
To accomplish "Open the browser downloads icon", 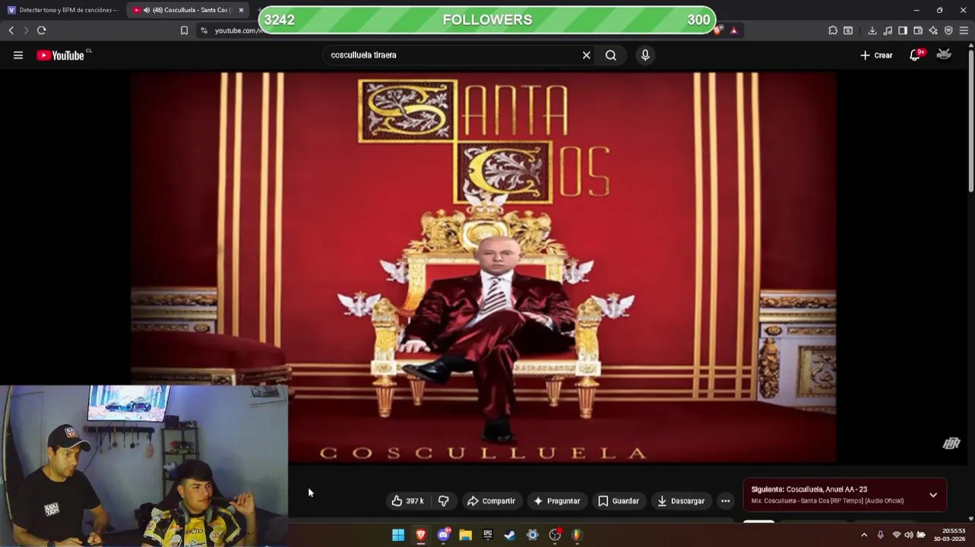I will click(872, 30).
